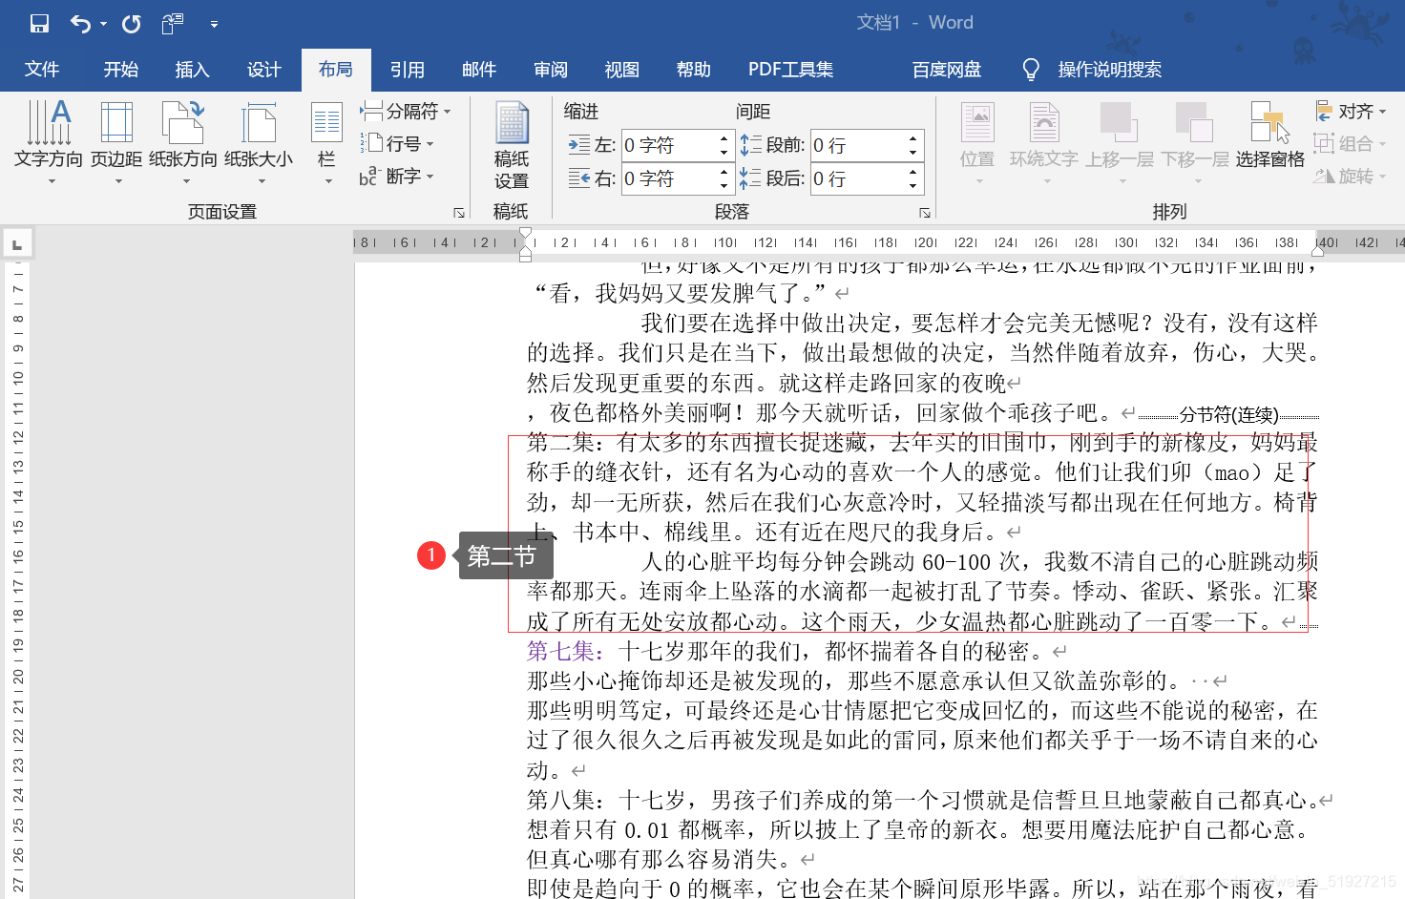Open 栏 columns tool
The height and width of the screenshot is (899, 1405).
(326, 141)
